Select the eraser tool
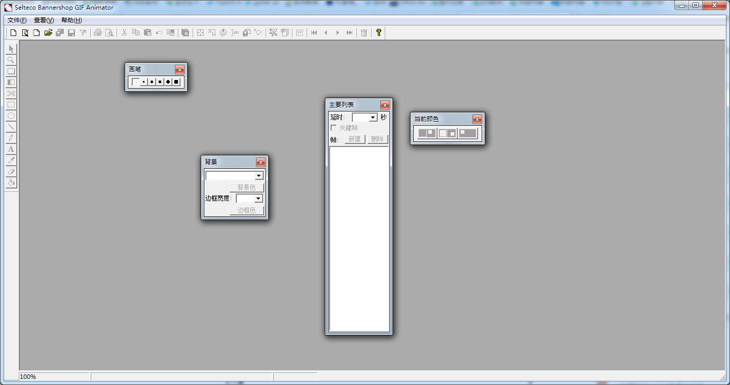 click(x=11, y=172)
